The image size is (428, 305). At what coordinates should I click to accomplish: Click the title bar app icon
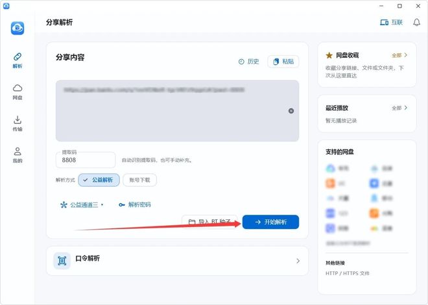point(6,6)
